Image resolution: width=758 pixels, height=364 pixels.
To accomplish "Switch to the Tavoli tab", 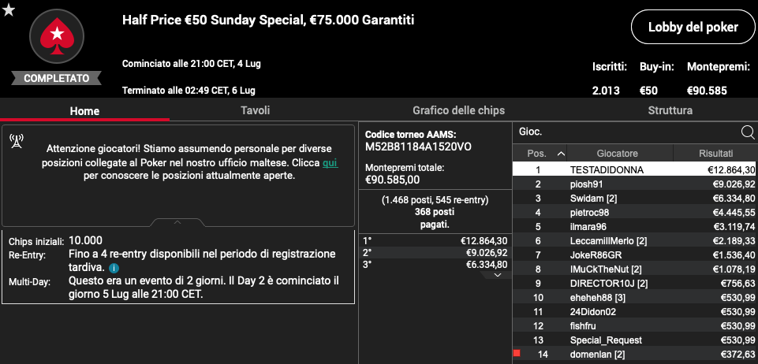I will tap(256, 110).
